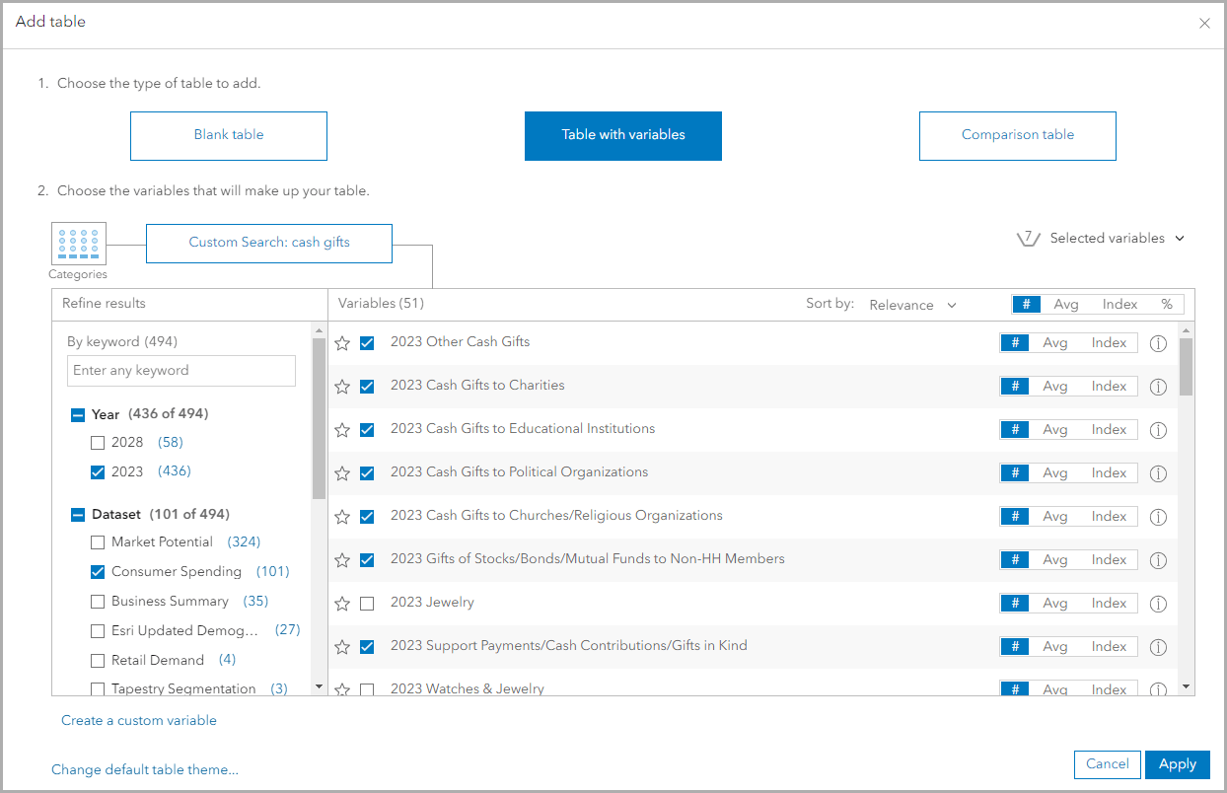Open info icon for 2023 Jewelry
1227x793 pixels.
pyautogui.click(x=1159, y=604)
